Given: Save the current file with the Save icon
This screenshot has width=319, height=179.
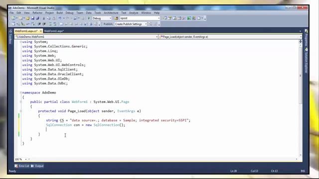Looking at the screenshot, I should (x=33, y=18).
